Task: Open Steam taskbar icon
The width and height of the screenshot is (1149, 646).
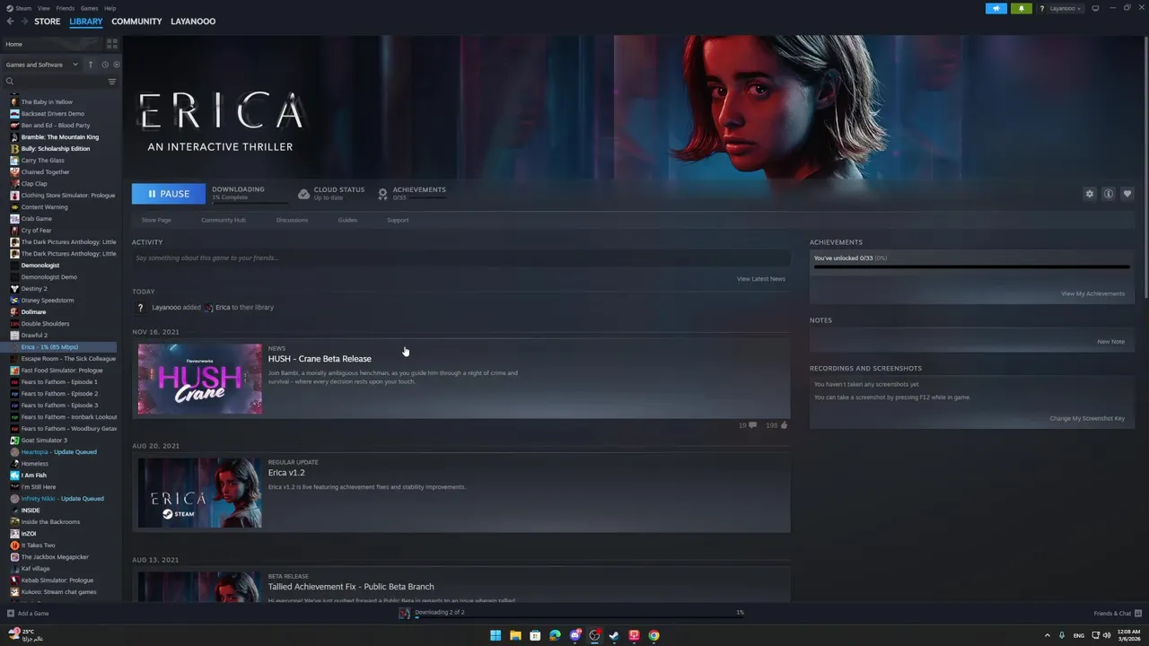Action: (x=614, y=635)
